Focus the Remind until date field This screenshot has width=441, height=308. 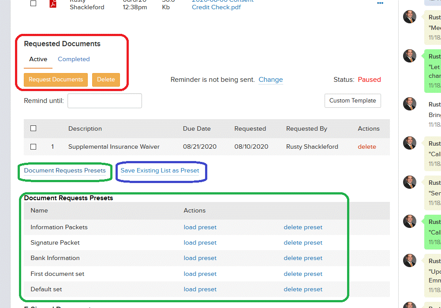(105, 101)
